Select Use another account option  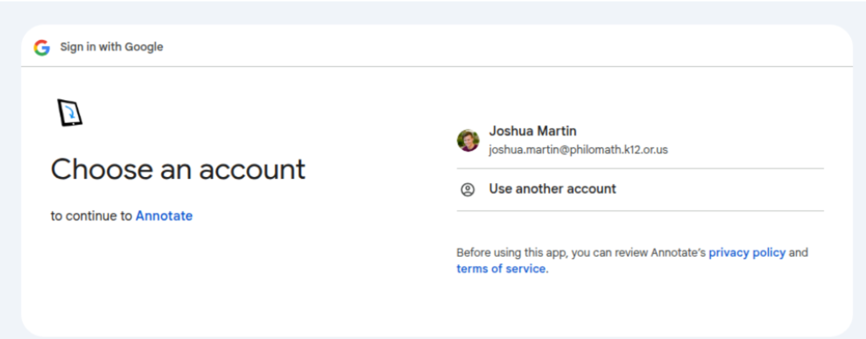pyautogui.click(x=640, y=190)
